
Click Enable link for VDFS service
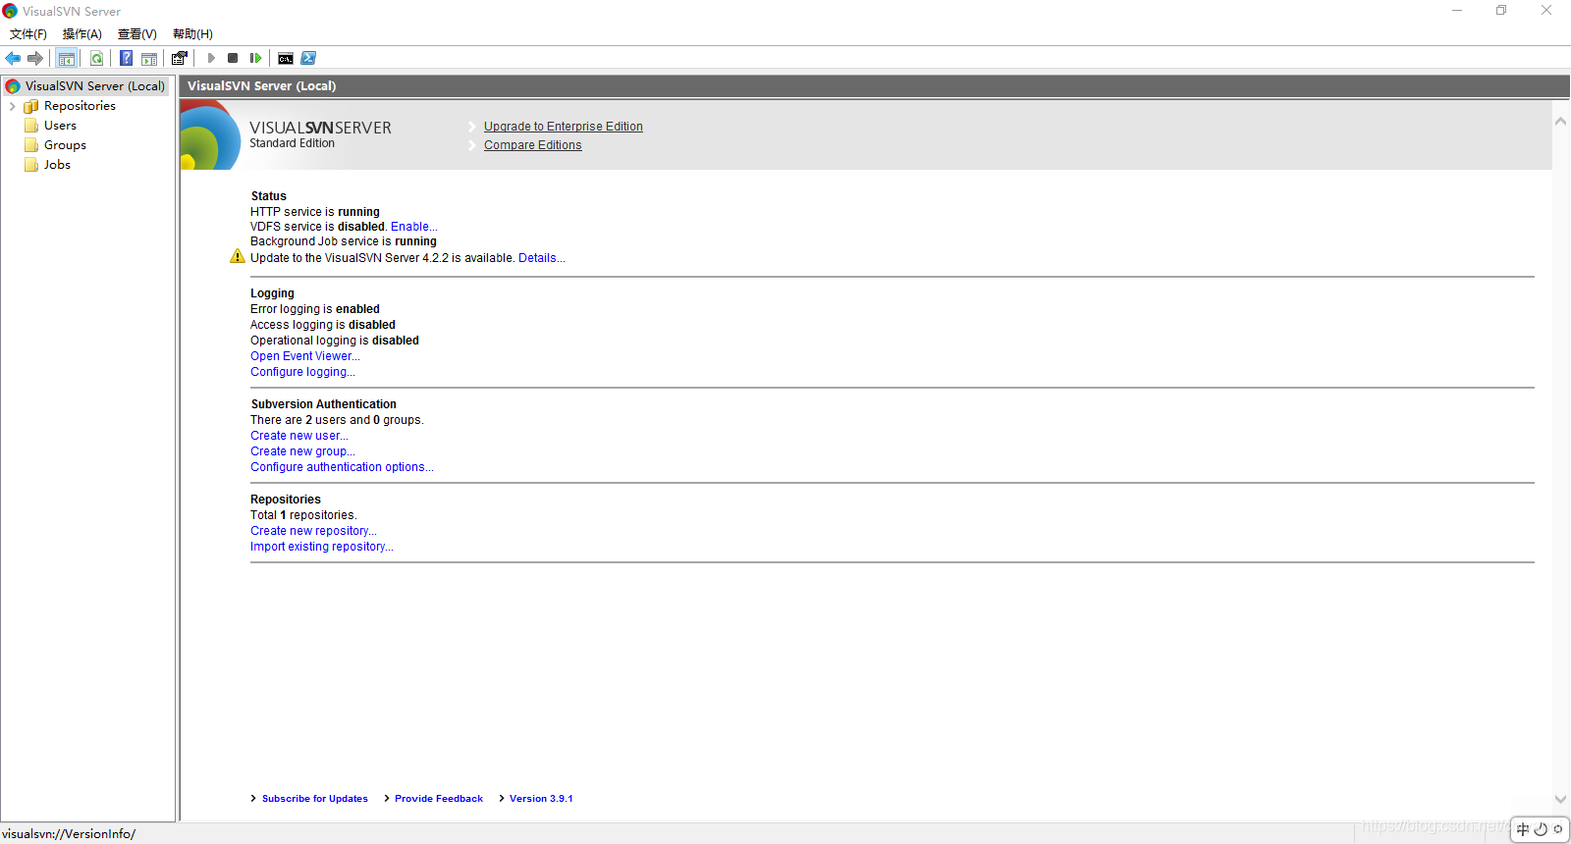click(x=414, y=227)
